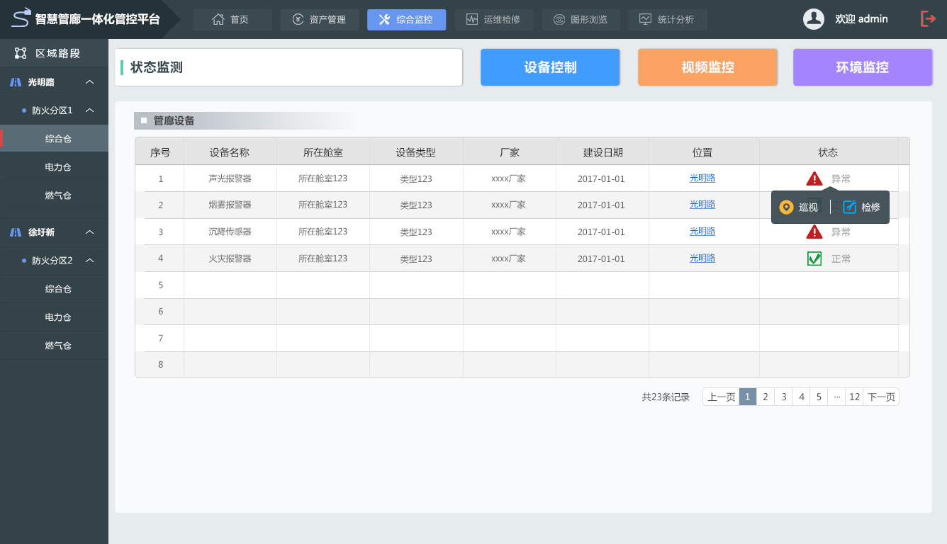947x544 pixels.
Task: Click the orange 视频监控 button
Action: [x=707, y=67]
